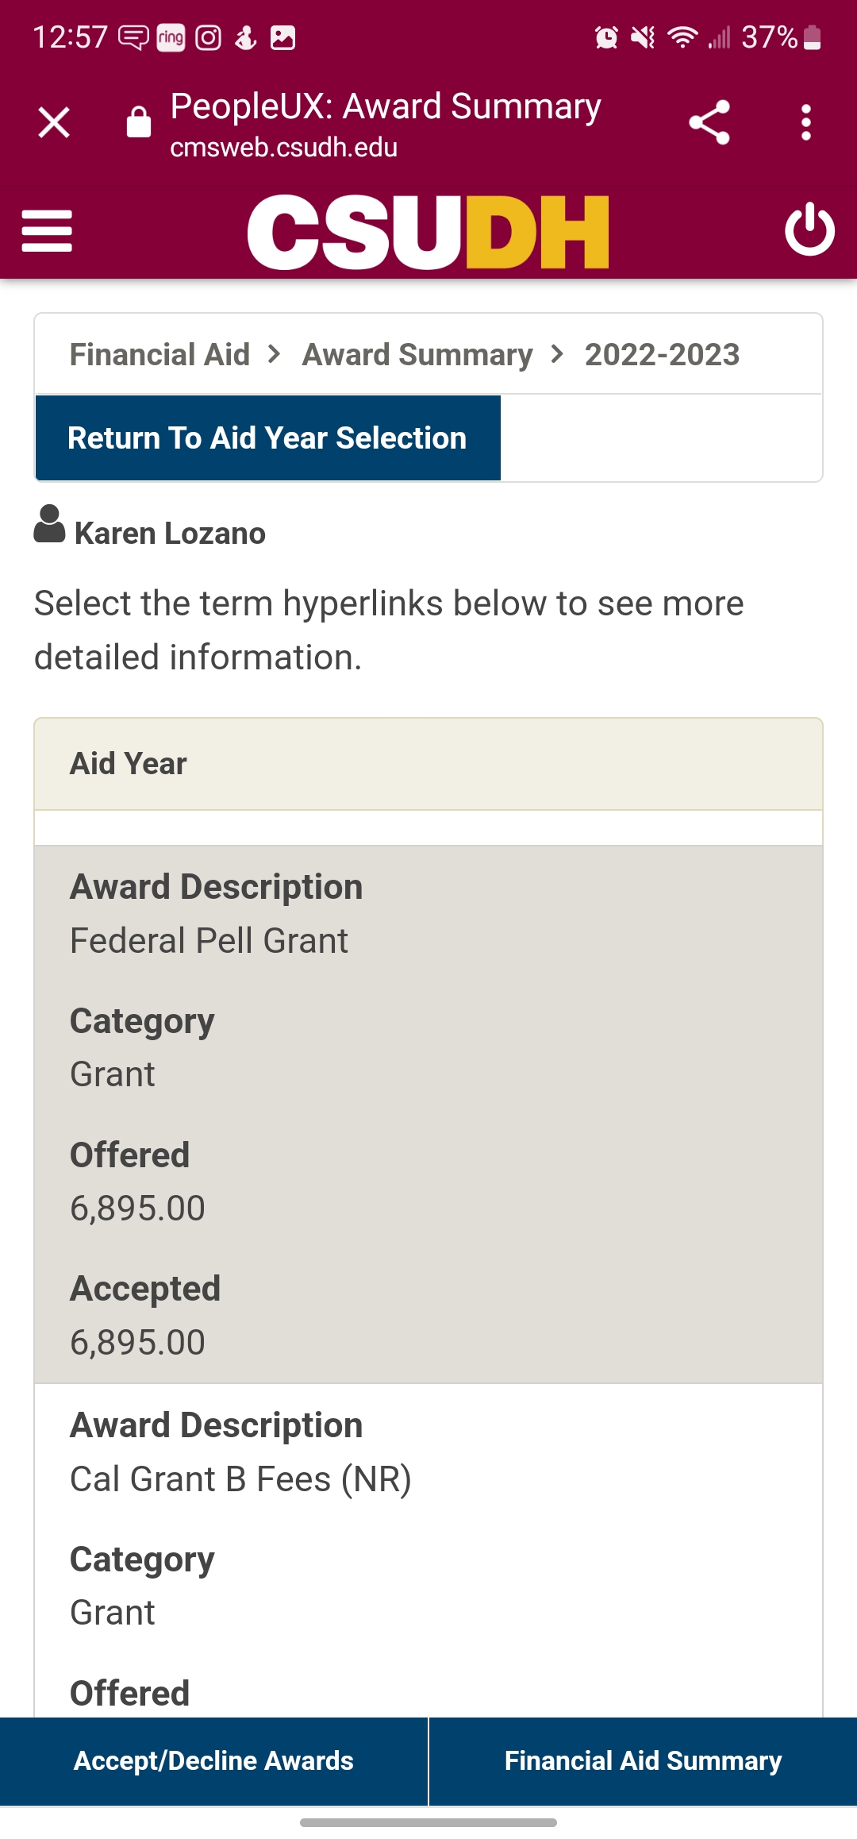This screenshot has height=1839, width=857.
Task: Select the Award Summary breadcrumb
Action: click(417, 354)
